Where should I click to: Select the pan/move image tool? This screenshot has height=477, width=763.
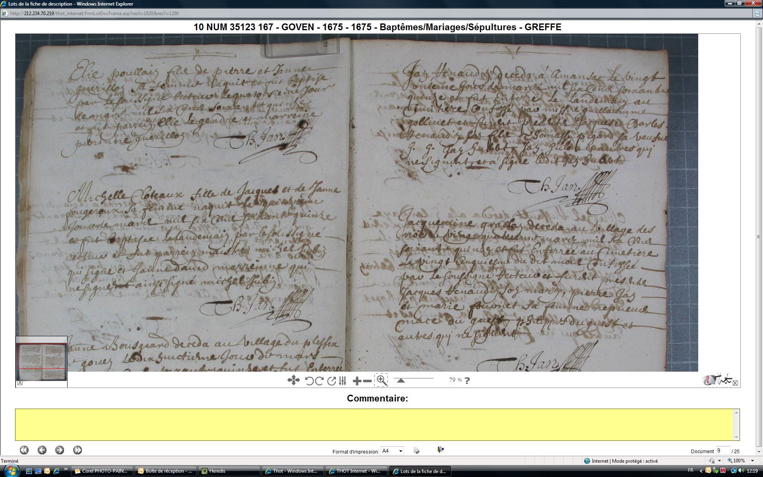[x=293, y=380]
